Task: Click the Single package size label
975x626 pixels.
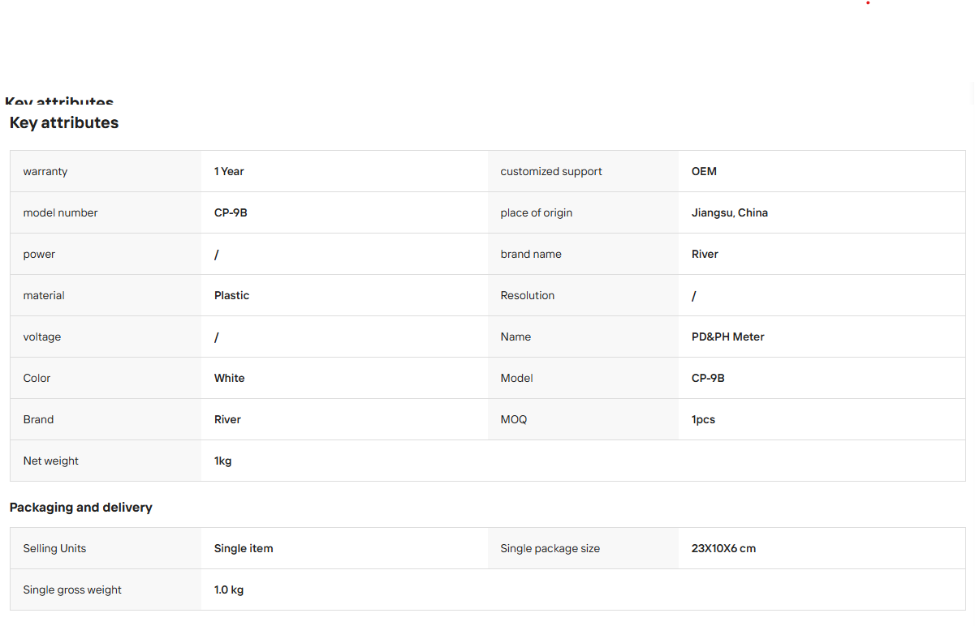Action: (x=550, y=548)
